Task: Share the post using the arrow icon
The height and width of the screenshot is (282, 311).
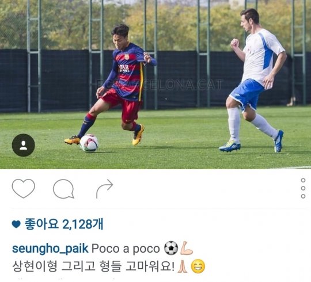Action: click(x=104, y=189)
